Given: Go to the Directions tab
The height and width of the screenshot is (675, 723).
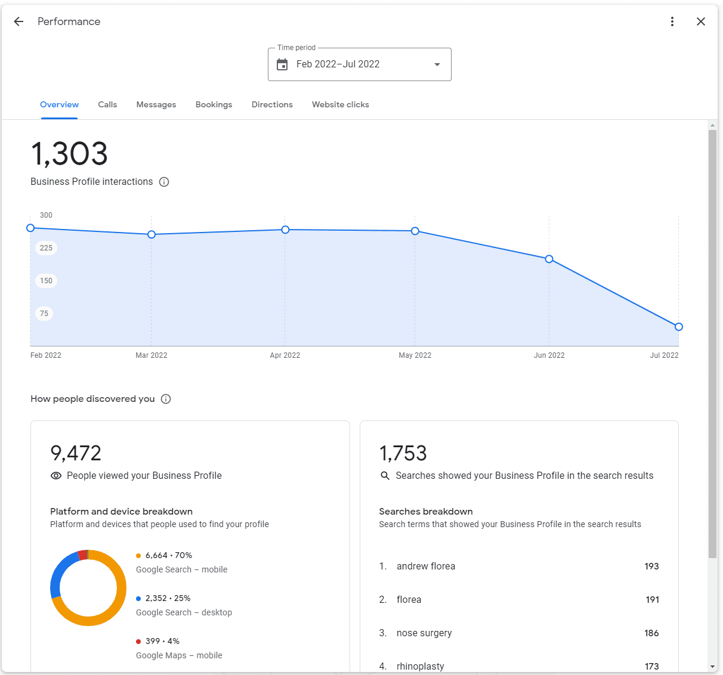Looking at the screenshot, I should 272,104.
